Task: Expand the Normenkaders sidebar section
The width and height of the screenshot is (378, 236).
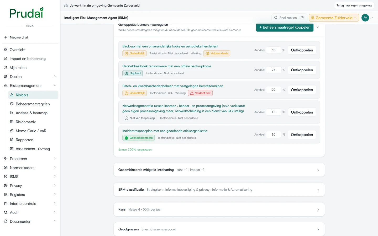Action: 55,168
